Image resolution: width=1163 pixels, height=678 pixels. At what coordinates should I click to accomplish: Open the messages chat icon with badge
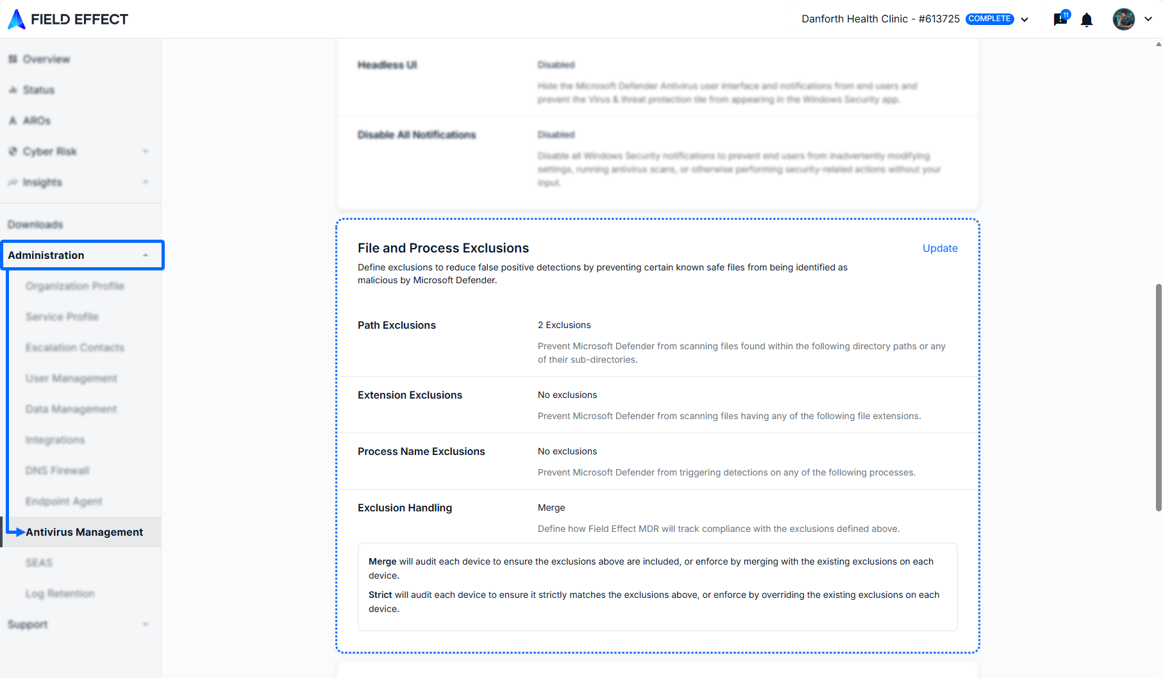click(1060, 19)
